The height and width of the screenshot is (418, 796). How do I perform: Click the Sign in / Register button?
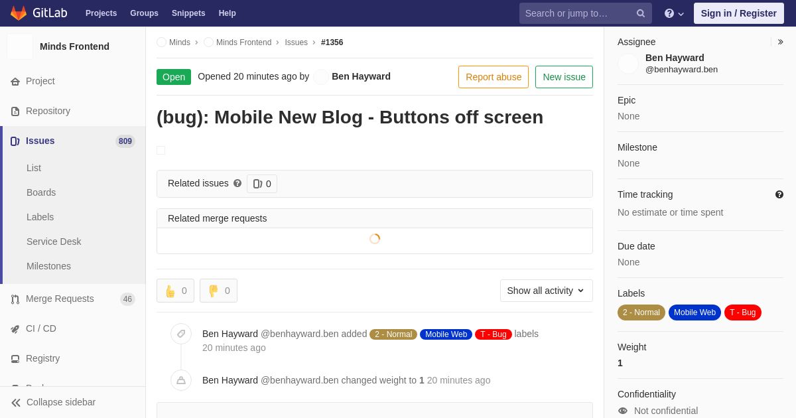point(738,13)
